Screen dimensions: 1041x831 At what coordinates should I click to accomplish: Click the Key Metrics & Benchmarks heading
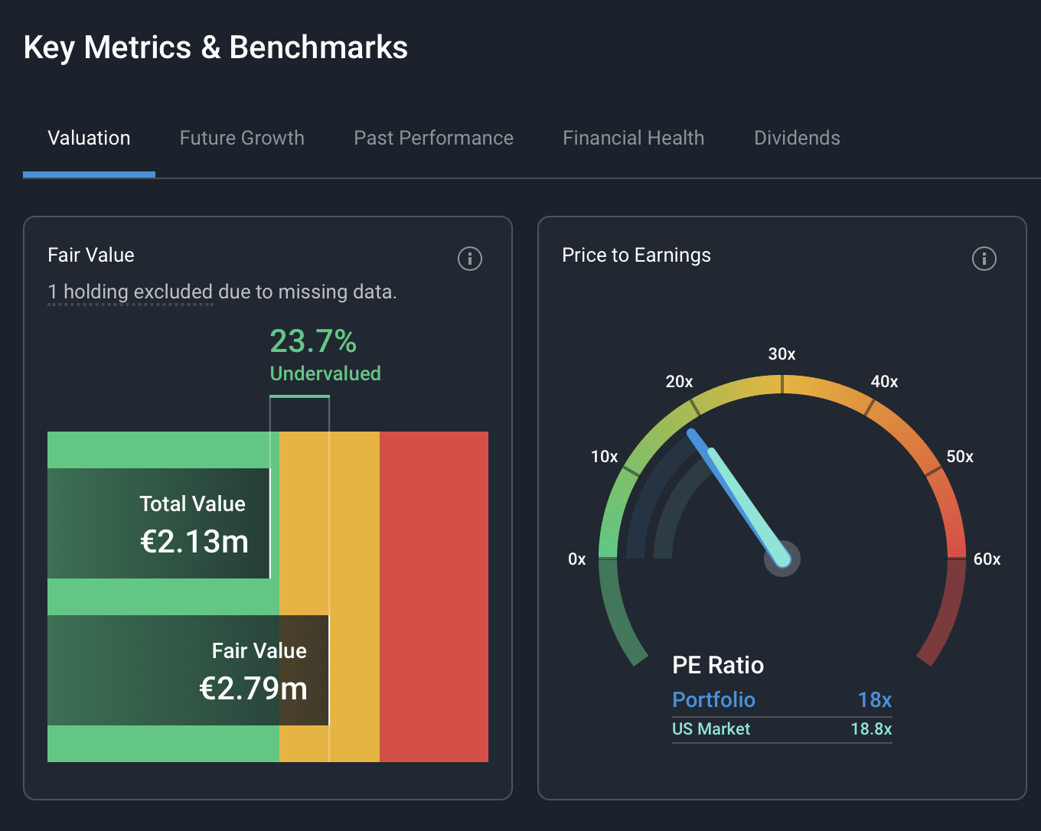[216, 47]
